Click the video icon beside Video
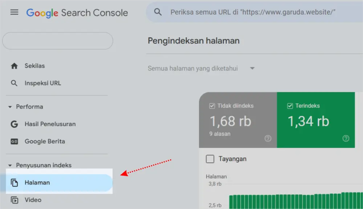The image size is (363, 209). click(15, 200)
